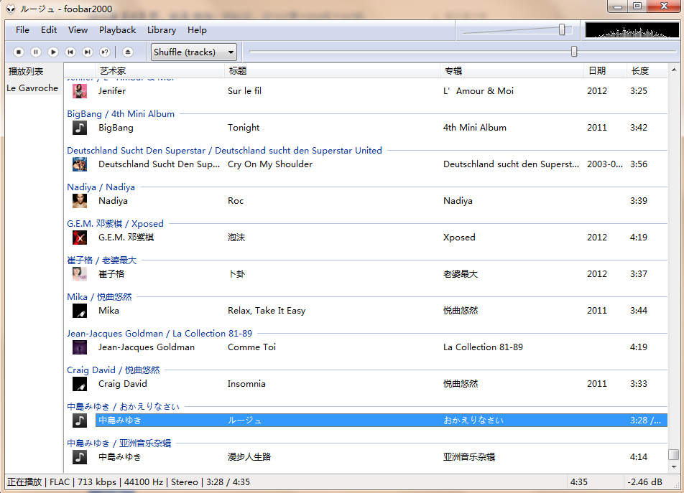The image size is (684, 493).
Task: Click the album cell L' Amour & Moi
Action: coord(479,91)
